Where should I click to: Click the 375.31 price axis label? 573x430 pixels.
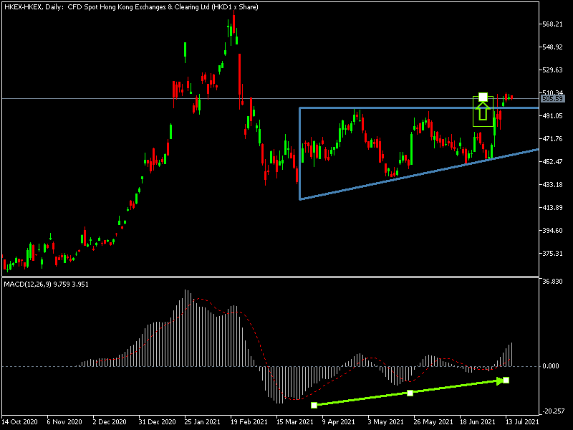click(x=552, y=254)
